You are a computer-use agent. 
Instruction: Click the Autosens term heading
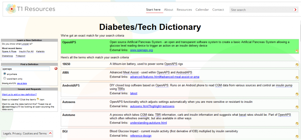(x=69, y=102)
